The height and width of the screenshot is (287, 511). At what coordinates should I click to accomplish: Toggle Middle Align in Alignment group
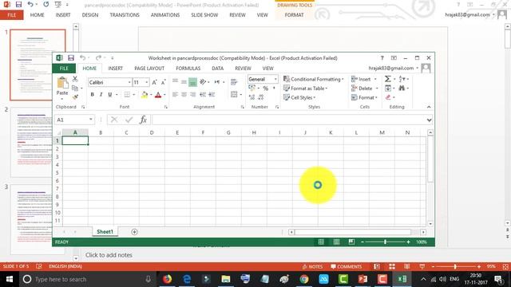(x=184, y=82)
